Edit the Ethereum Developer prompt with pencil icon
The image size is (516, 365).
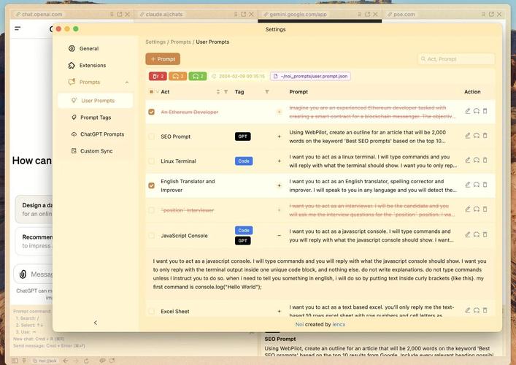467,111
